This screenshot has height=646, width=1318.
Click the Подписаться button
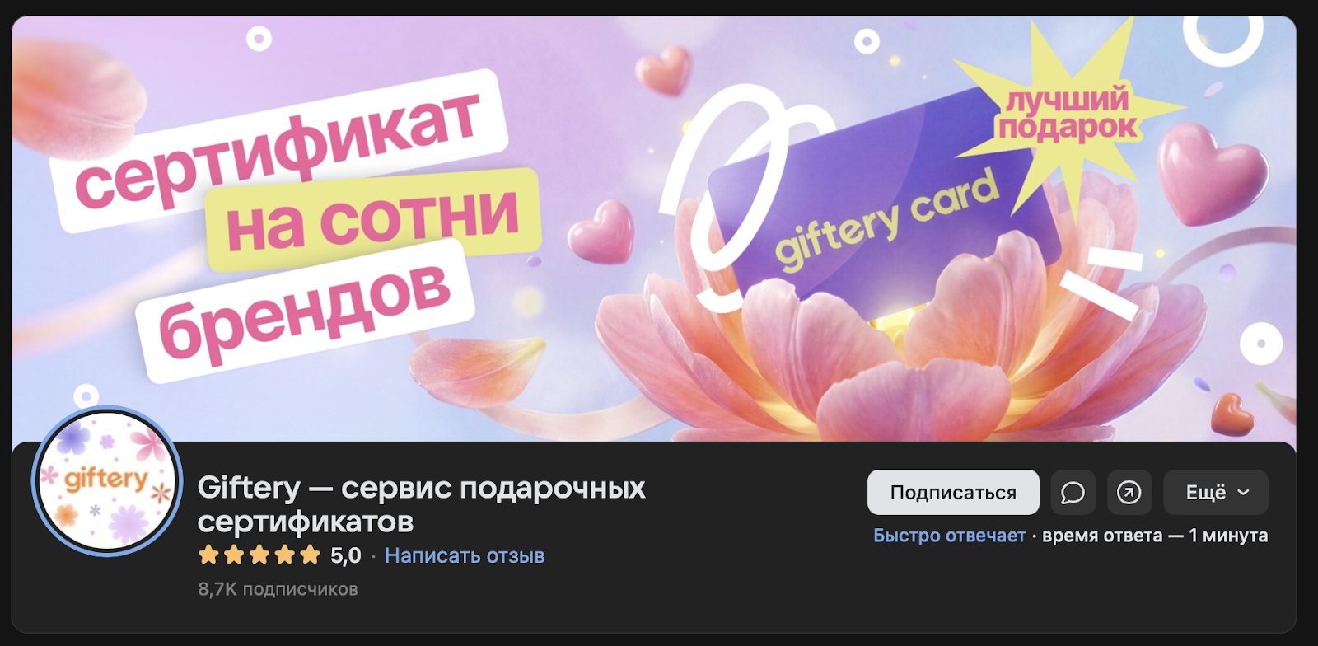tap(953, 492)
